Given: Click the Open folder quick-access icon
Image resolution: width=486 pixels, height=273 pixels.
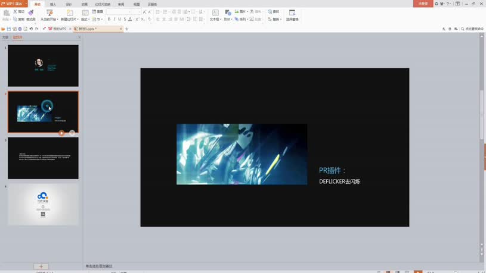Looking at the screenshot, I should (3, 29).
